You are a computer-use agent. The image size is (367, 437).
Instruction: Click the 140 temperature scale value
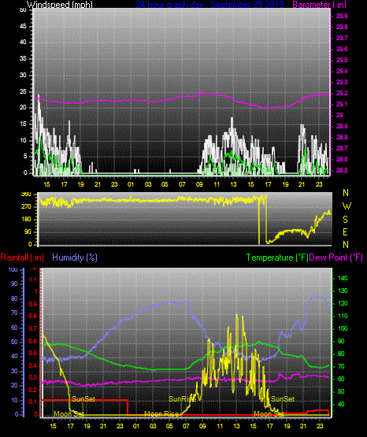343,278
